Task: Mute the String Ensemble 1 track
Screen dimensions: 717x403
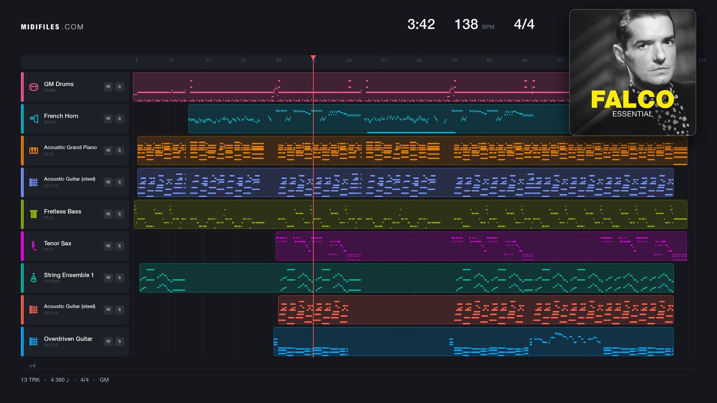Action: (109, 277)
